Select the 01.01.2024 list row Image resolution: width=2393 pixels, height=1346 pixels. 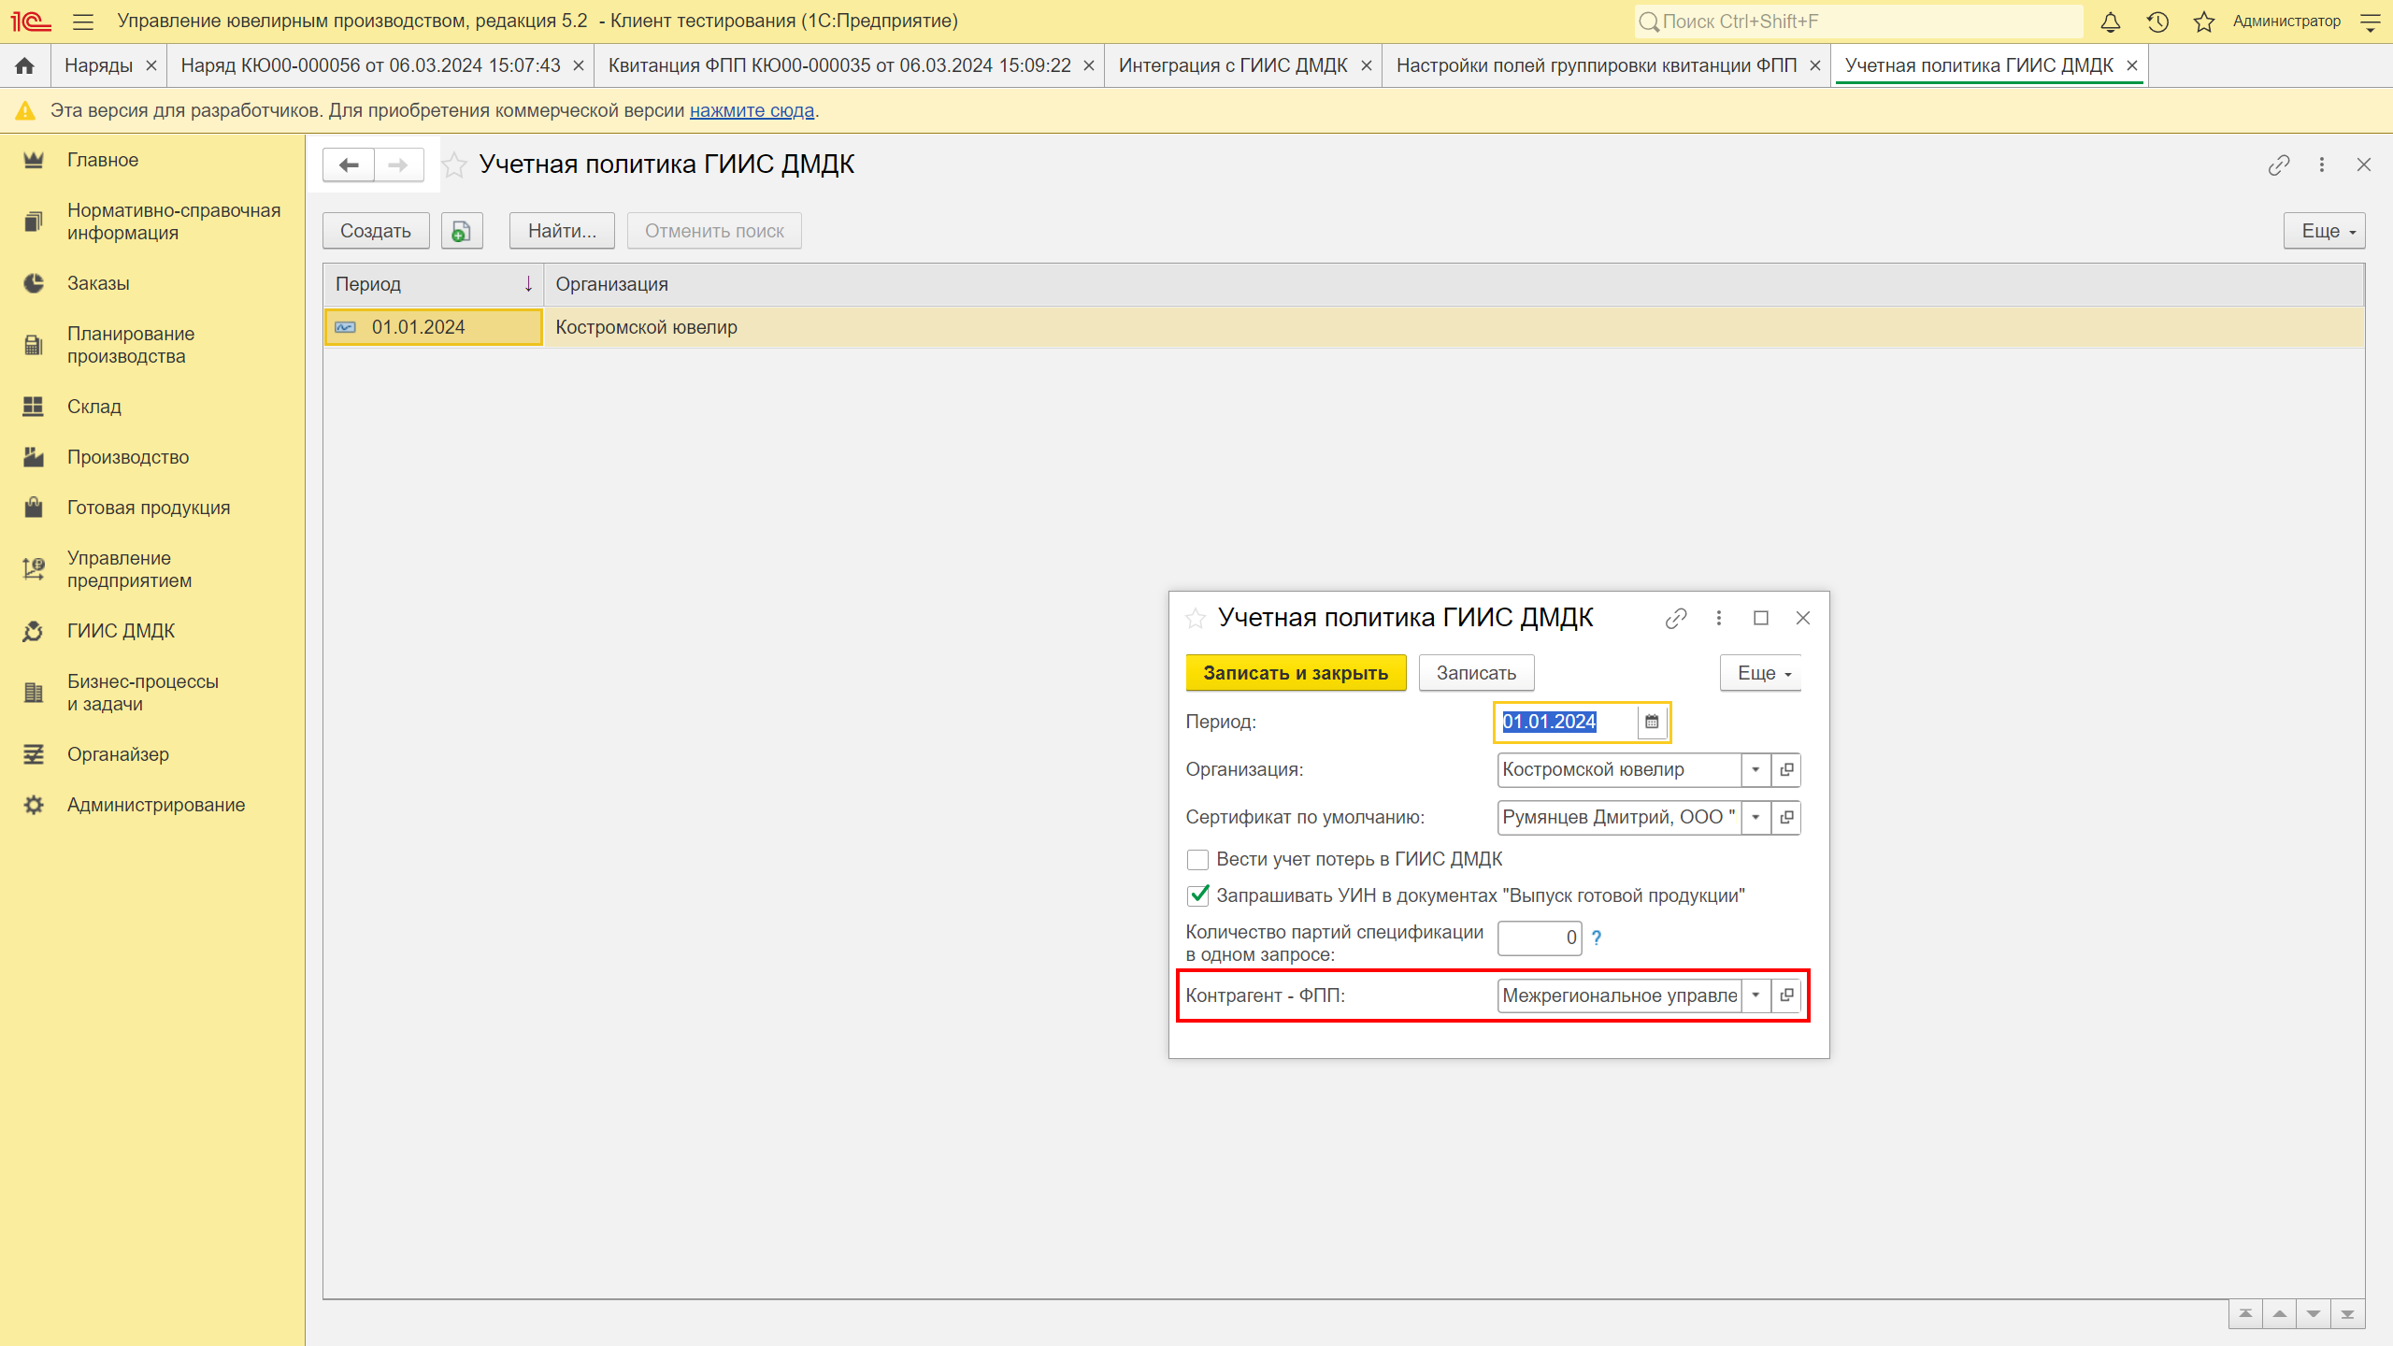point(1344,327)
